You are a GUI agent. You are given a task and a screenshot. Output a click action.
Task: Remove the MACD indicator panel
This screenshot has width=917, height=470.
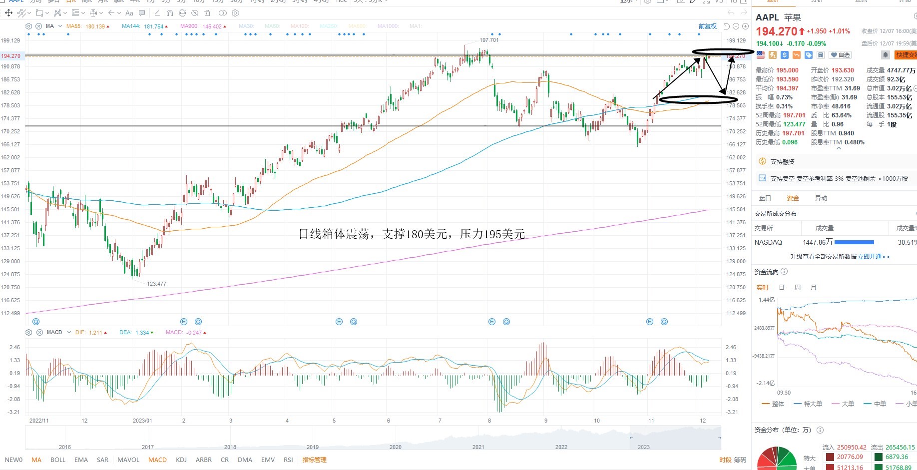click(38, 332)
